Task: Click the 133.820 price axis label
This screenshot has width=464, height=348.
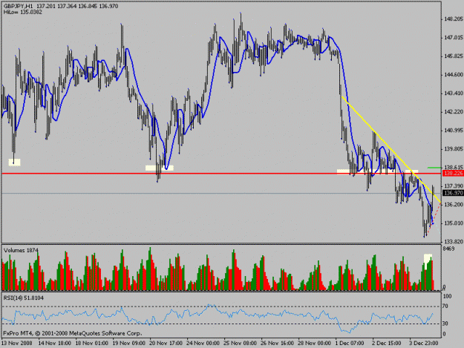Action: click(453, 242)
